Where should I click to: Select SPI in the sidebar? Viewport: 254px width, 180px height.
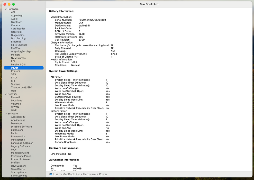pyautogui.click(x=13, y=81)
